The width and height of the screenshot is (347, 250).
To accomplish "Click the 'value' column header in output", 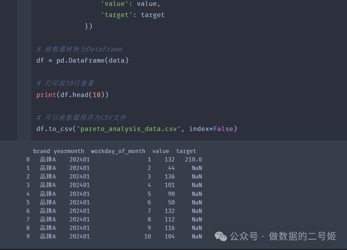I will pyautogui.click(x=161, y=151).
